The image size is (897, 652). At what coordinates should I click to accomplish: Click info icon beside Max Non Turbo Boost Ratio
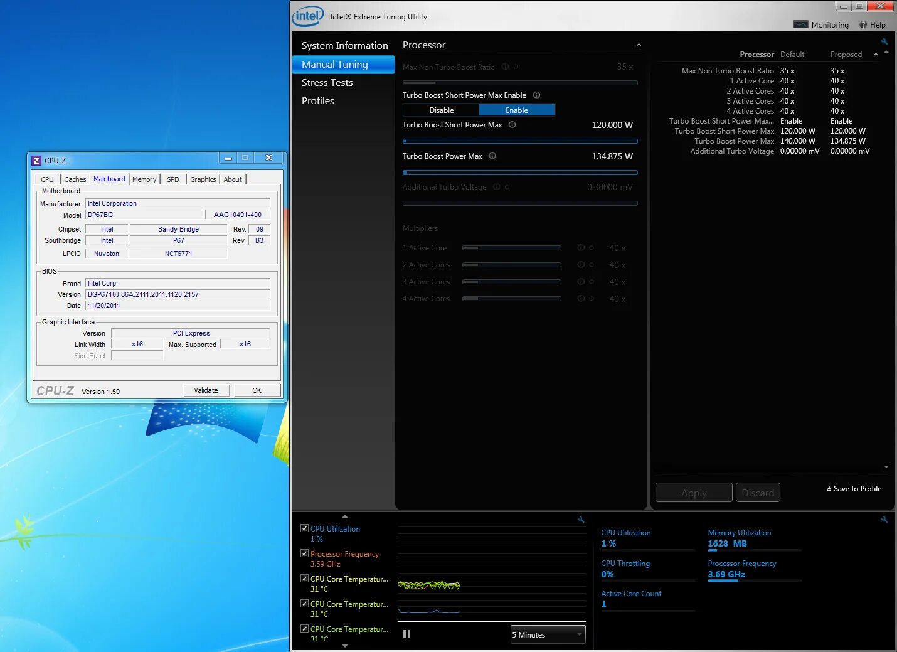505,67
